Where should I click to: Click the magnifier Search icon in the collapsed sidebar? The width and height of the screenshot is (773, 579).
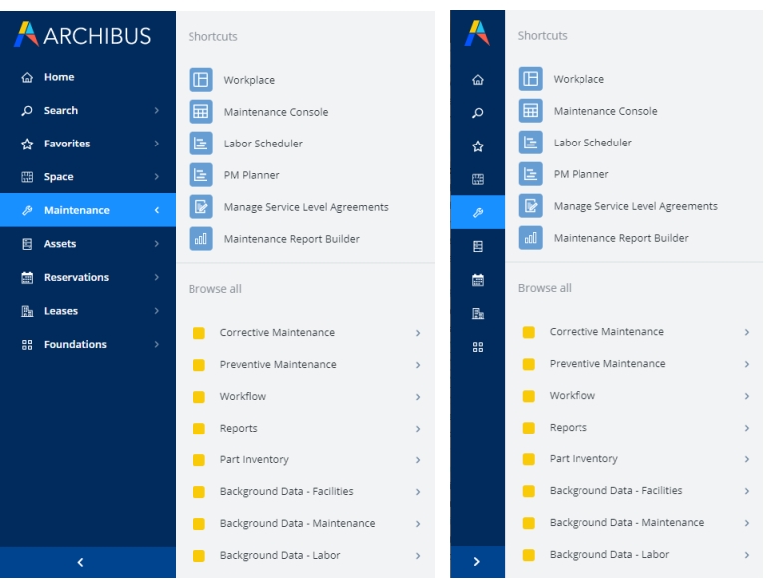point(477,113)
